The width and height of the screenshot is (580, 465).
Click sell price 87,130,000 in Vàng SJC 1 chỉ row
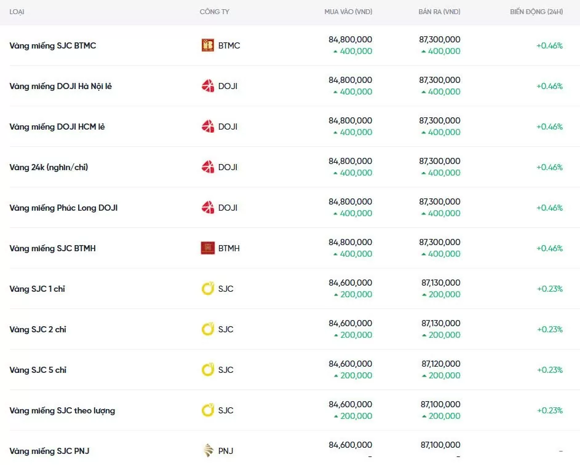(x=441, y=283)
